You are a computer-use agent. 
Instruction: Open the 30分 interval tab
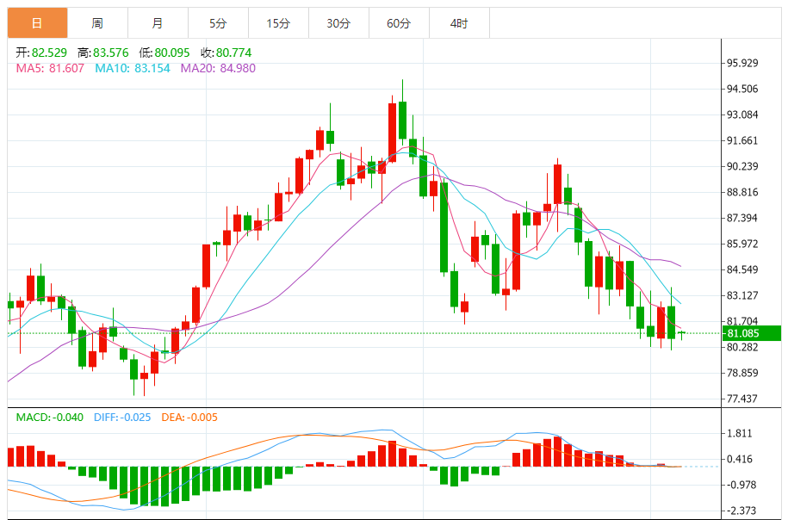pos(338,23)
